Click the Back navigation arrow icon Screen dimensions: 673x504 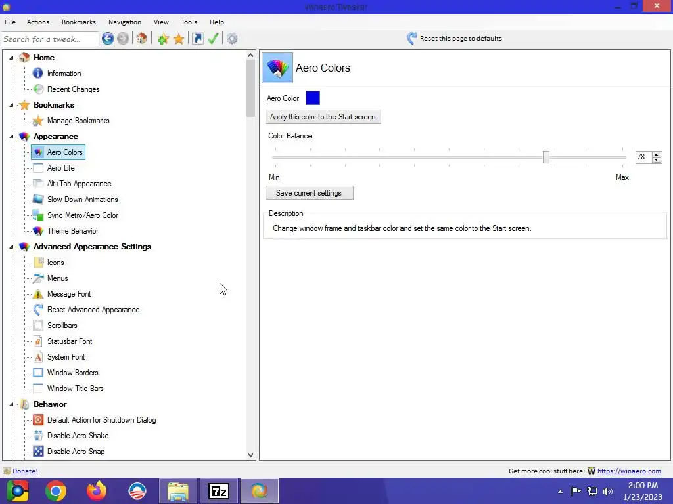pos(108,39)
